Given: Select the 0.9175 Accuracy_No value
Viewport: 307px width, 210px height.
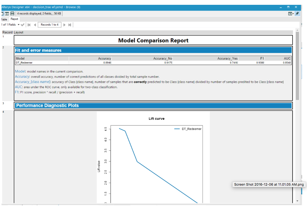Looking at the screenshot, I should [x=168, y=63].
